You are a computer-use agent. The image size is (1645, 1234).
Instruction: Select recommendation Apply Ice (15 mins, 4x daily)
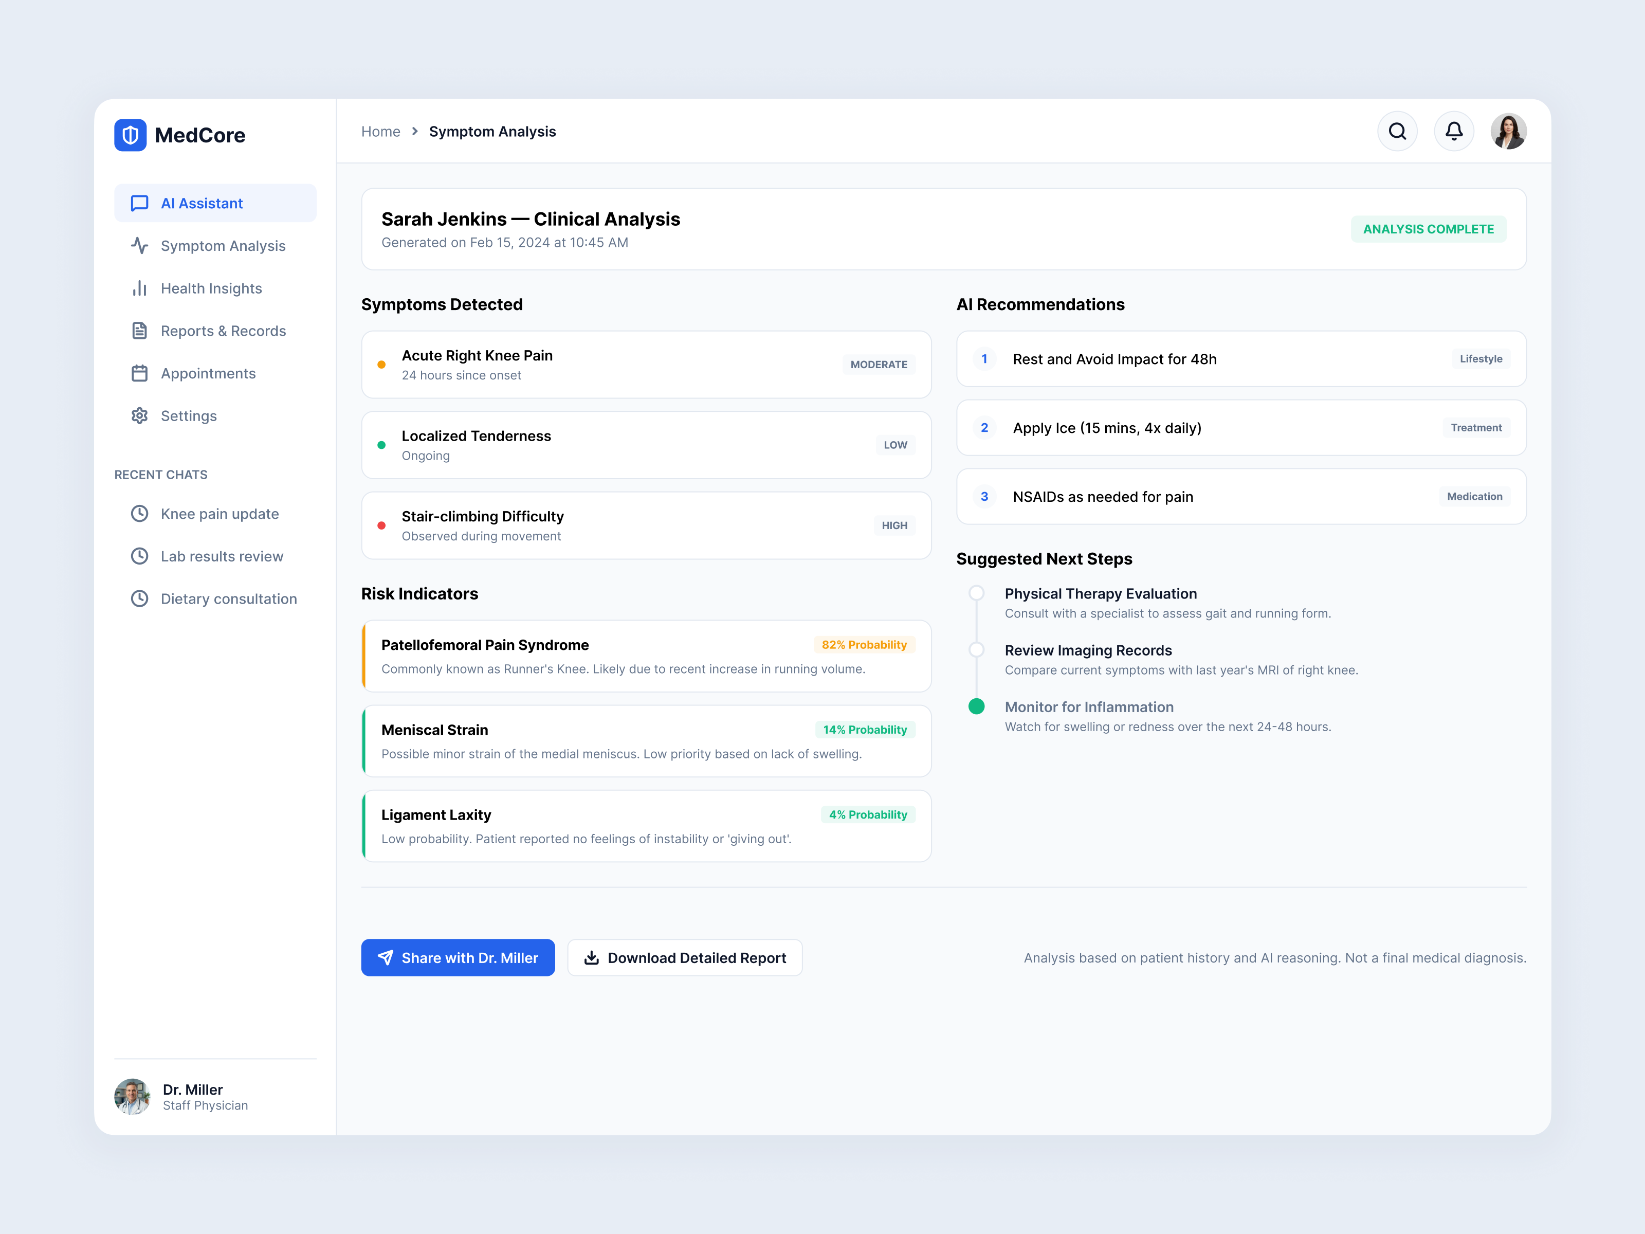(1241, 428)
